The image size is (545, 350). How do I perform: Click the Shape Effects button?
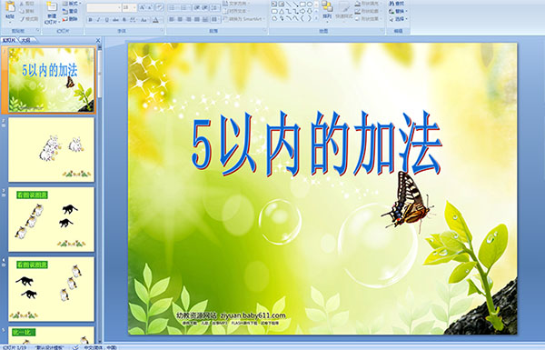[369, 19]
